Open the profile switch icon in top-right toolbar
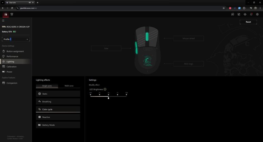 tap(239, 14)
